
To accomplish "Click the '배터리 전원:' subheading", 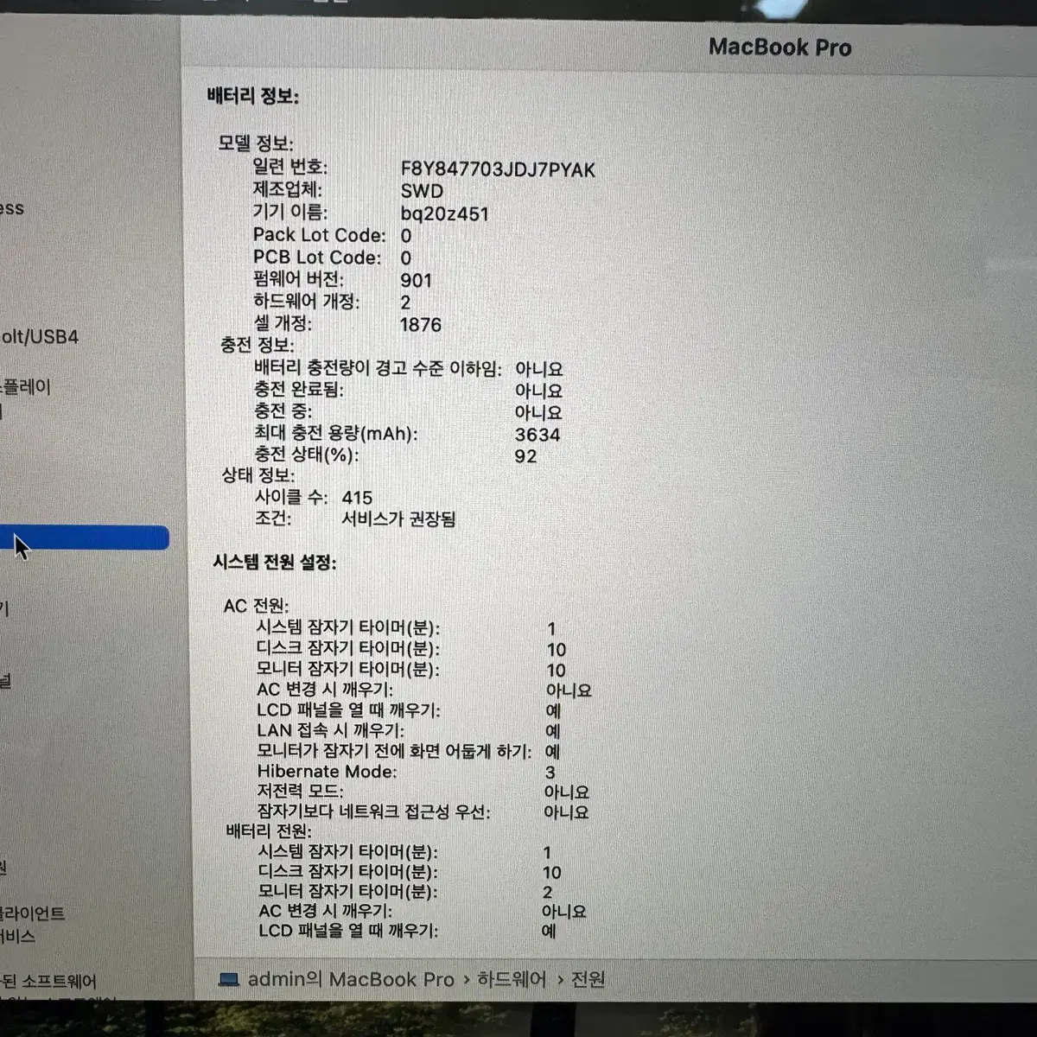I will (x=268, y=830).
